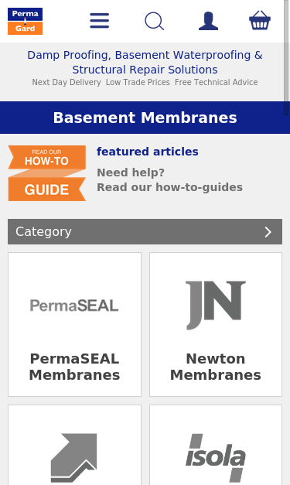This screenshot has width=290, height=485.
Task: Click the How-To Guide orange banner
Action: click(x=47, y=173)
